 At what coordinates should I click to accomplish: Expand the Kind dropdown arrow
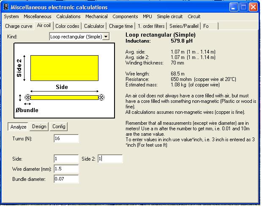click(x=106, y=37)
